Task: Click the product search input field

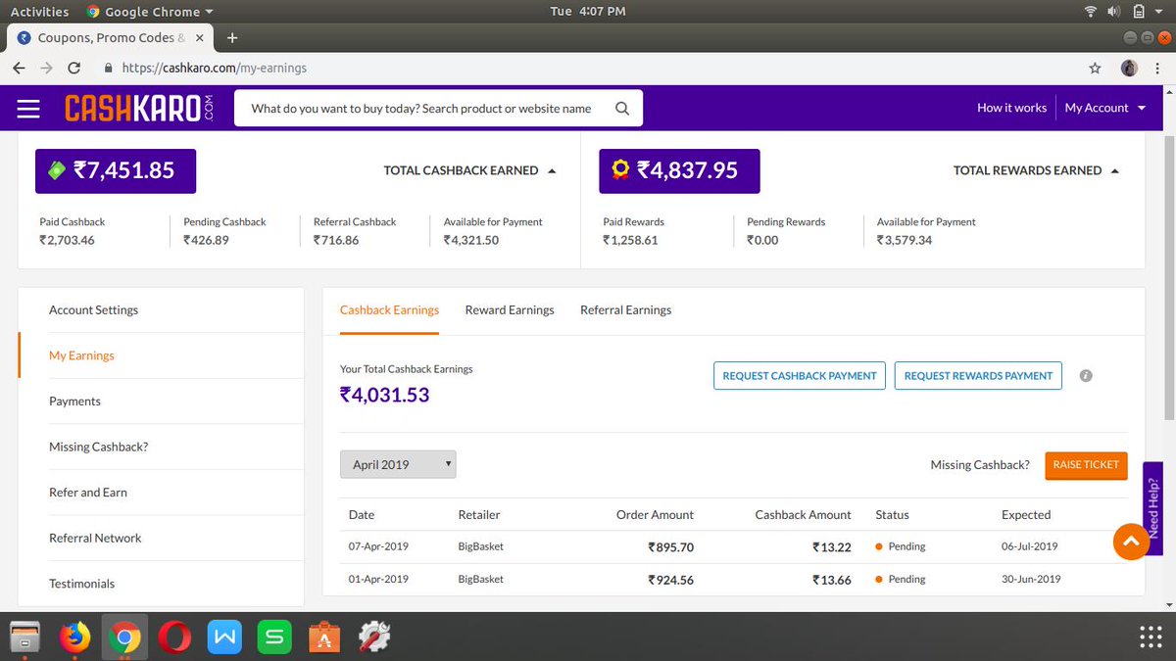Action: click(421, 108)
